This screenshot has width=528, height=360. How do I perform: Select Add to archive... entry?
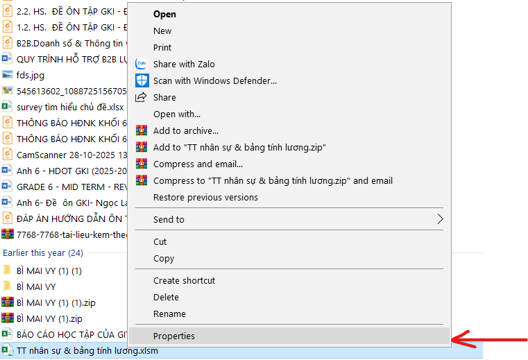tap(289, 130)
